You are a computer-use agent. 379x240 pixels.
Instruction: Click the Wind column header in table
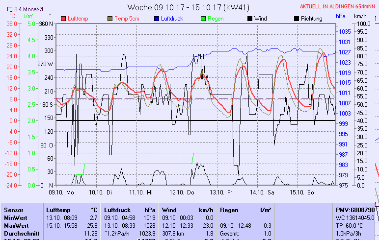click(x=169, y=210)
